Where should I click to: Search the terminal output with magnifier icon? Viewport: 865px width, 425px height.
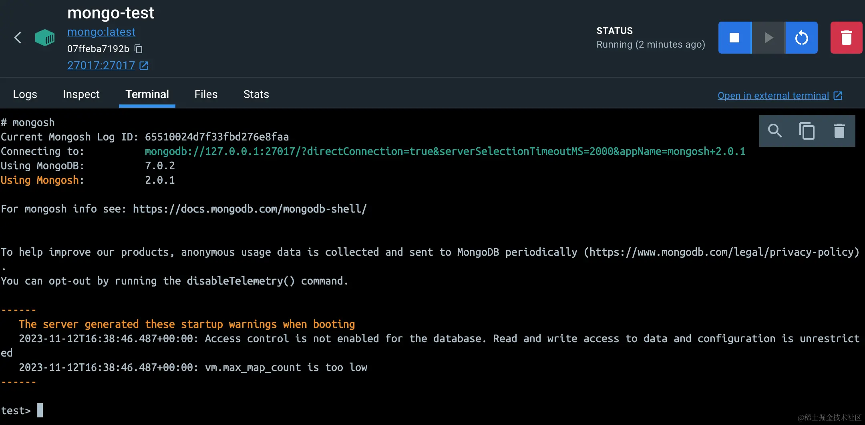coord(775,131)
